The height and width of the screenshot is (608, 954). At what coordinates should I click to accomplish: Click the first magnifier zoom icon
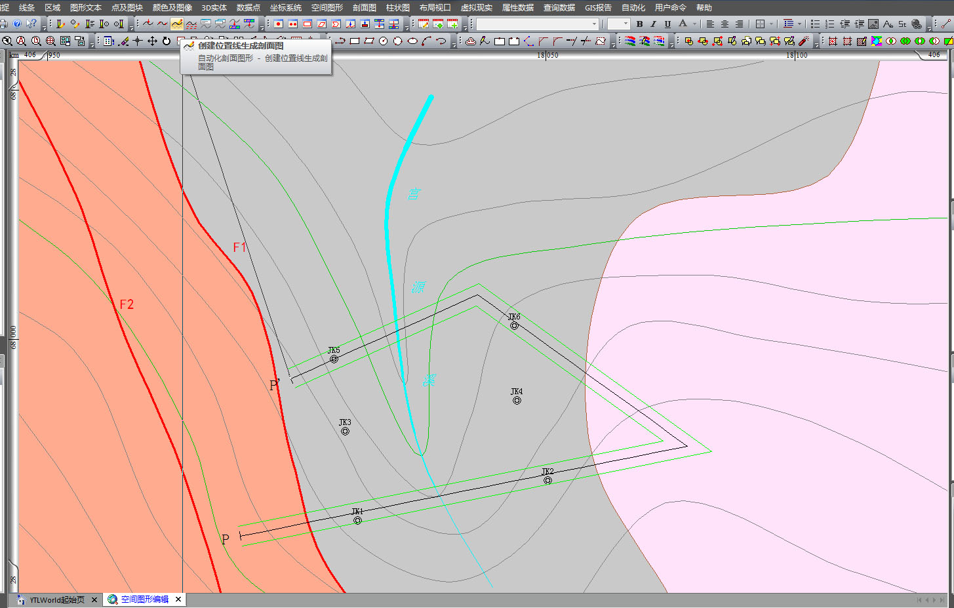point(7,41)
